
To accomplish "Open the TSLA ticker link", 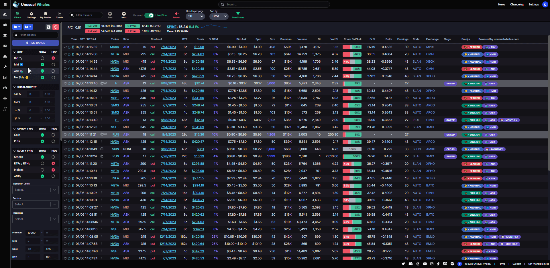I will tap(115, 178).
